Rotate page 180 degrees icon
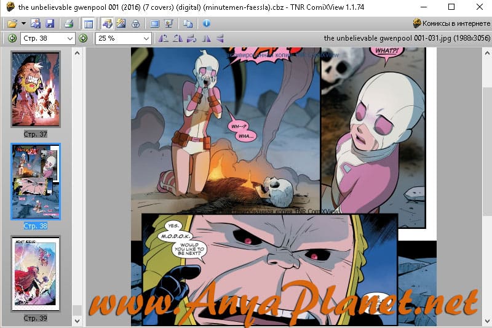 click(191, 38)
